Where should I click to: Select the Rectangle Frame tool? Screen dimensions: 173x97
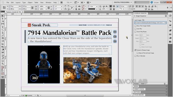tap(2, 38)
